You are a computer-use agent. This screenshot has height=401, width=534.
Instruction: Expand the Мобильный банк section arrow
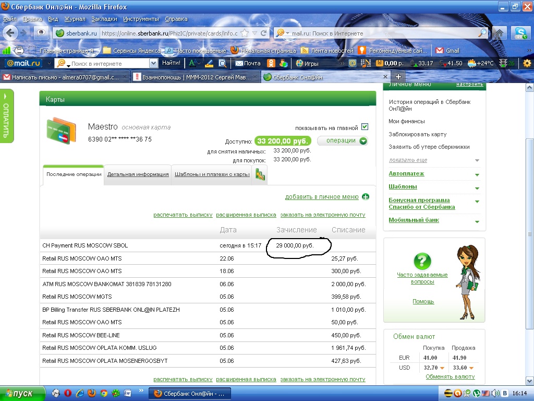(477, 221)
